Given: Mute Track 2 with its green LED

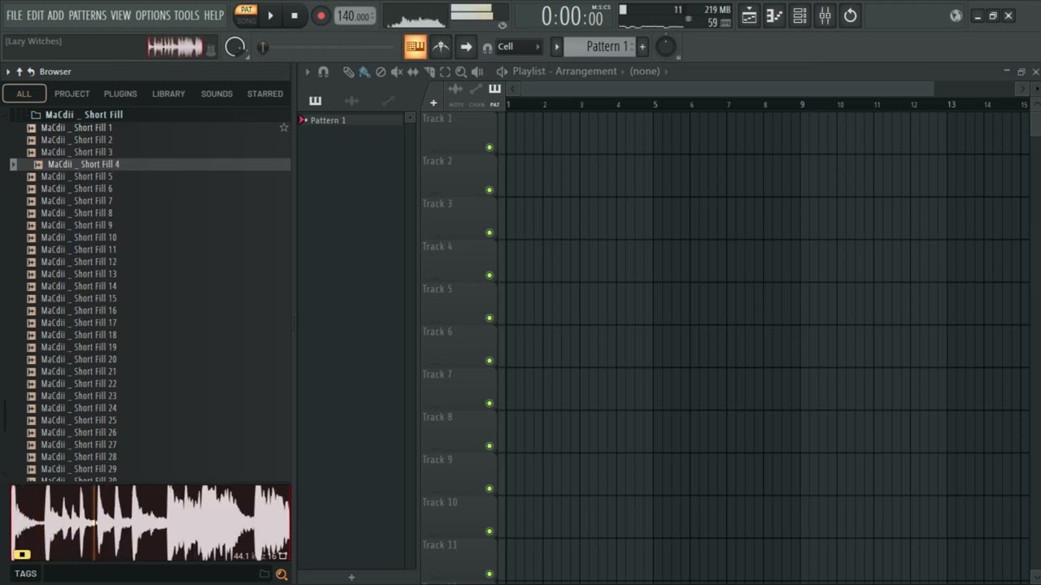Looking at the screenshot, I should click(490, 190).
